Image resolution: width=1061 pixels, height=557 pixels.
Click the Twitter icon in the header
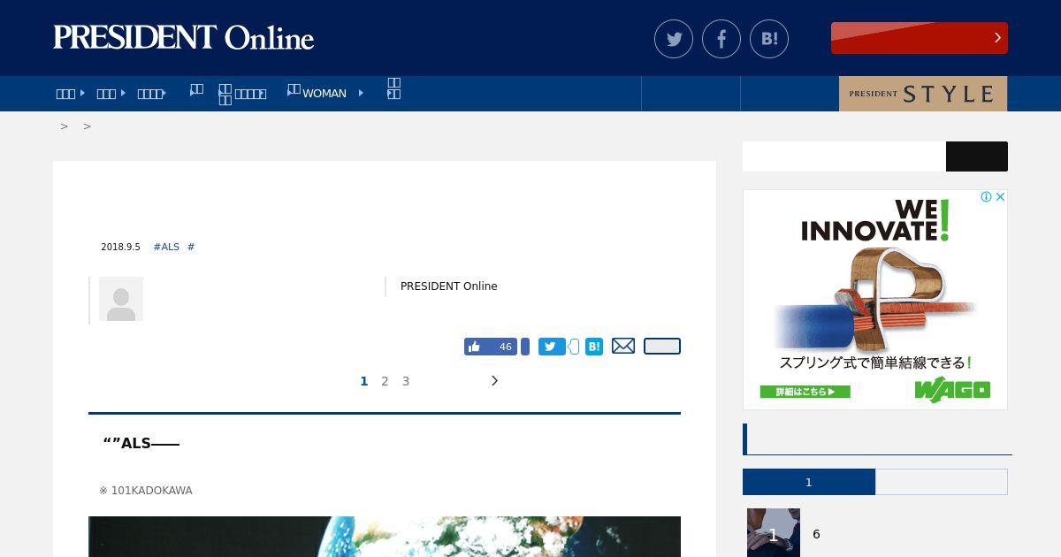[674, 39]
